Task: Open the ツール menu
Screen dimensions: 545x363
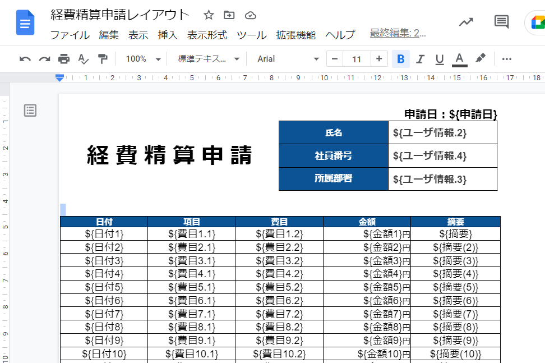Action: tap(252, 35)
